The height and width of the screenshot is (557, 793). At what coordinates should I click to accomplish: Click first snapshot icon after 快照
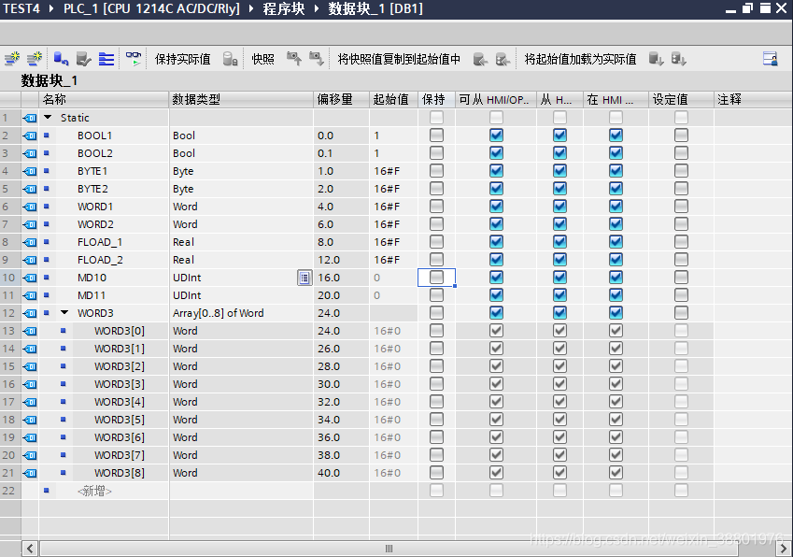[x=294, y=59]
